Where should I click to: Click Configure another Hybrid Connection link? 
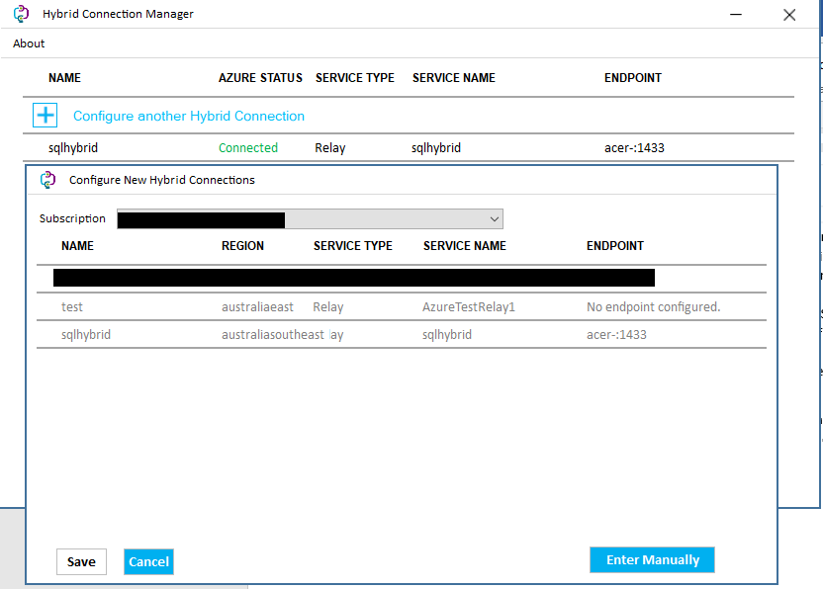188,116
